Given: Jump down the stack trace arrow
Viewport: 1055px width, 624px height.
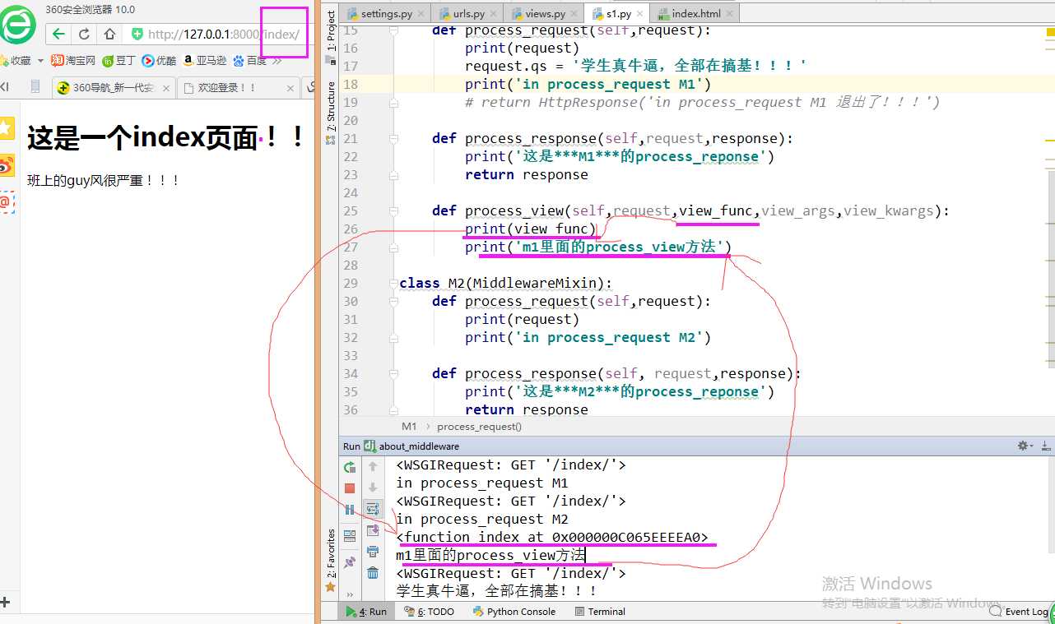Looking at the screenshot, I should pos(373,488).
